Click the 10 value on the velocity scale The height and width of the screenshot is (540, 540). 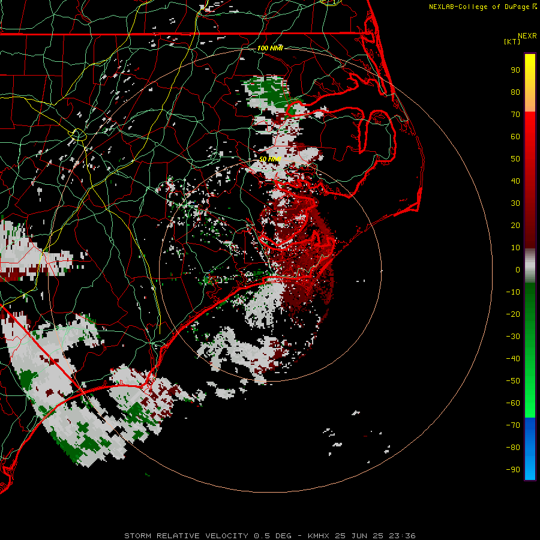coord(515,248)
